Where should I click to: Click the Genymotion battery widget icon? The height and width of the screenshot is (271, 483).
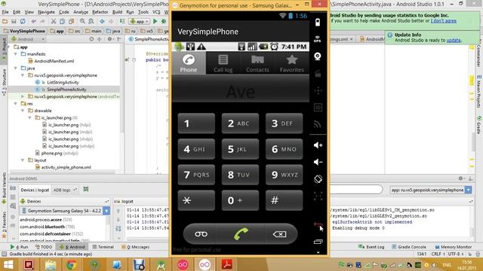318,22
